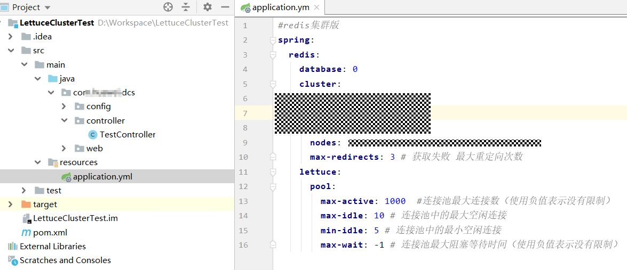Screen dimensions: 627x270
Task: Open Project panel settings gear
Action: coord(208,7)
